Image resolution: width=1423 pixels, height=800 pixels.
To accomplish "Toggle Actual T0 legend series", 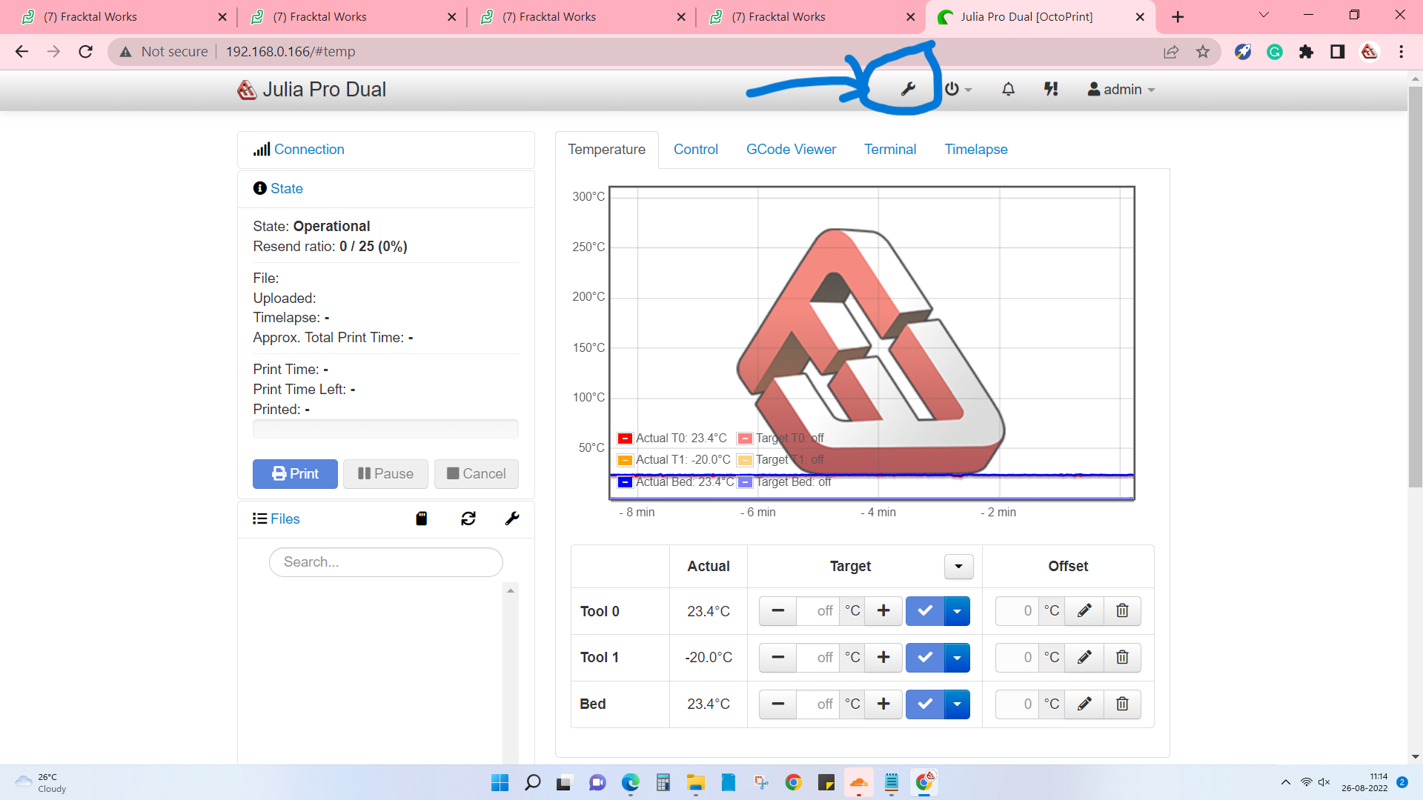I will 625,439.
